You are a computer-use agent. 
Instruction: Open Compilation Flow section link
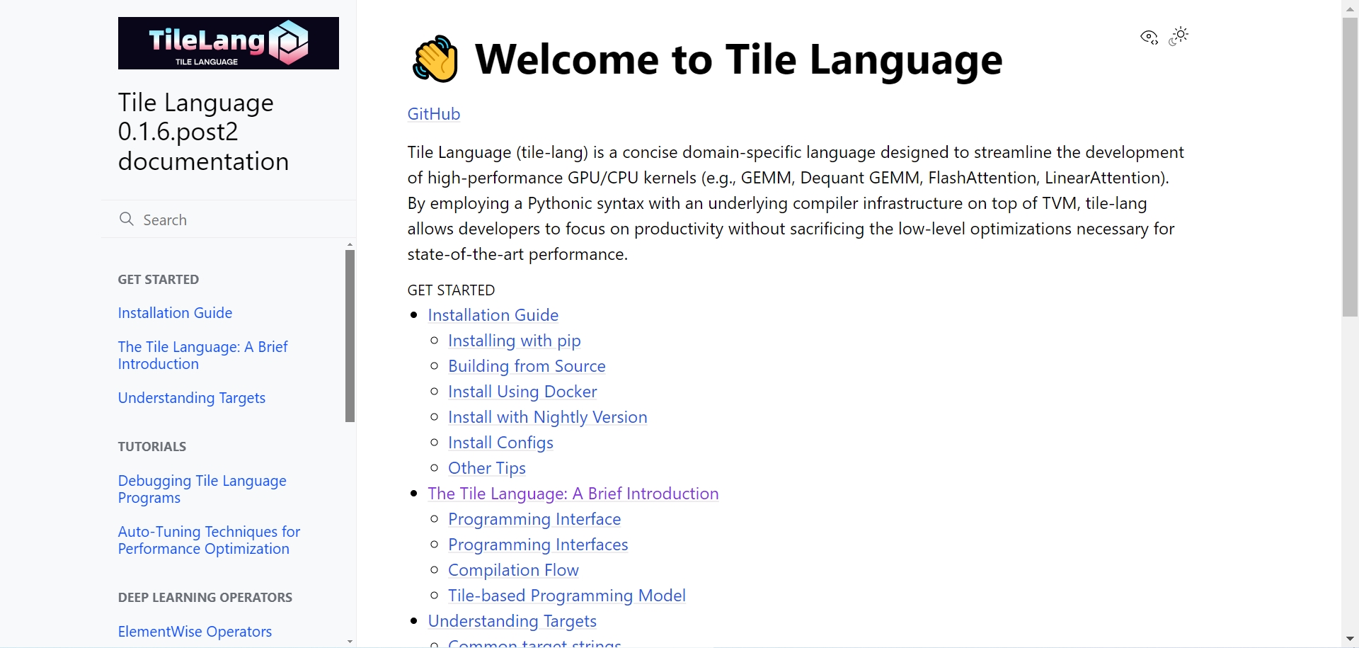(513, 570)
